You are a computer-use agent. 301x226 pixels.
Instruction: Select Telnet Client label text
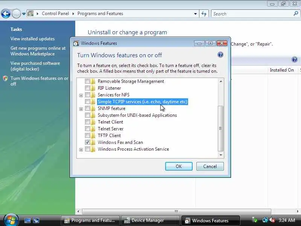tap(110, 122)
